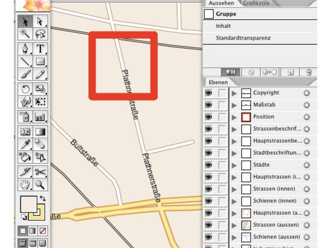This screenshot has height=248, width=331.
Task: Expand the Strassen (aussen) layer
Action: [x=234, y=225]
